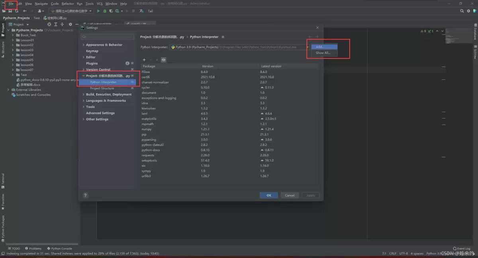The height and width of the screenshot is (258, 478).
Task: Click the settings search input field
Action: click(108, 37)
